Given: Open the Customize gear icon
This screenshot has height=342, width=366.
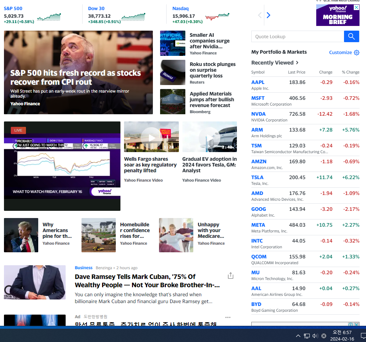Looking at the screenshot, I should [356, 53].
